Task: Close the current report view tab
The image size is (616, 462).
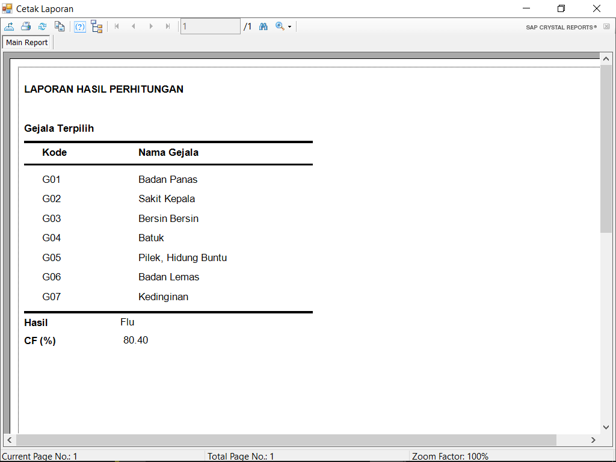Action: 606,26
